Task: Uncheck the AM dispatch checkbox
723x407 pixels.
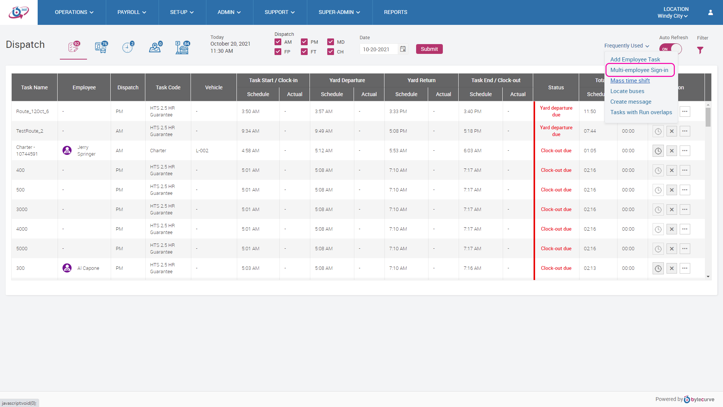Action: coord(278,42)
